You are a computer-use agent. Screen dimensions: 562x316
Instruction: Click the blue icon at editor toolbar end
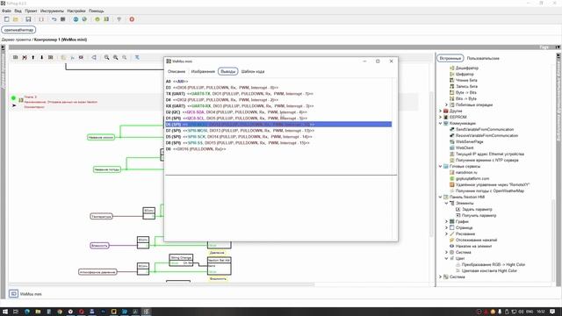(x=137, y=57)
